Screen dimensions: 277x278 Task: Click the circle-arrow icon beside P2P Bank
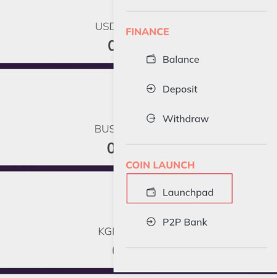click(151, 222)
